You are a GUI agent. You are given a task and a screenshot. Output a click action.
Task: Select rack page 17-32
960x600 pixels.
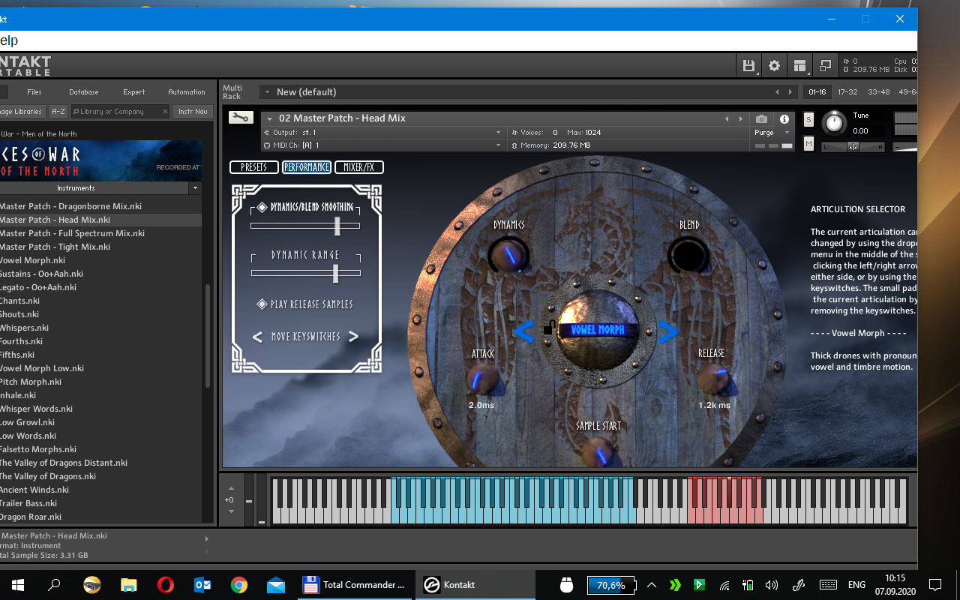point(847,92)
